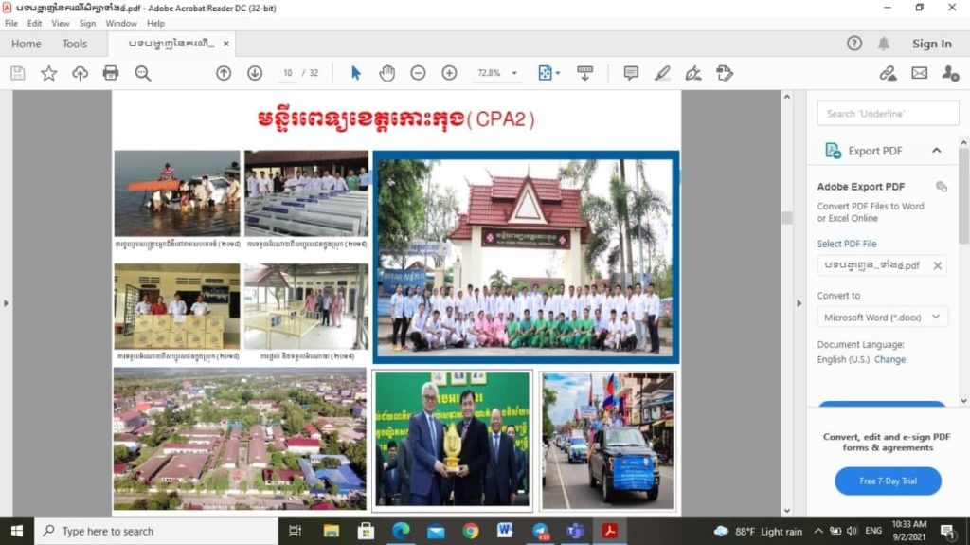This screenshot has width=970, height=545.
Task: Add the file to starred bookmarks
Action: pyautogui.click(x=49, y=73)
